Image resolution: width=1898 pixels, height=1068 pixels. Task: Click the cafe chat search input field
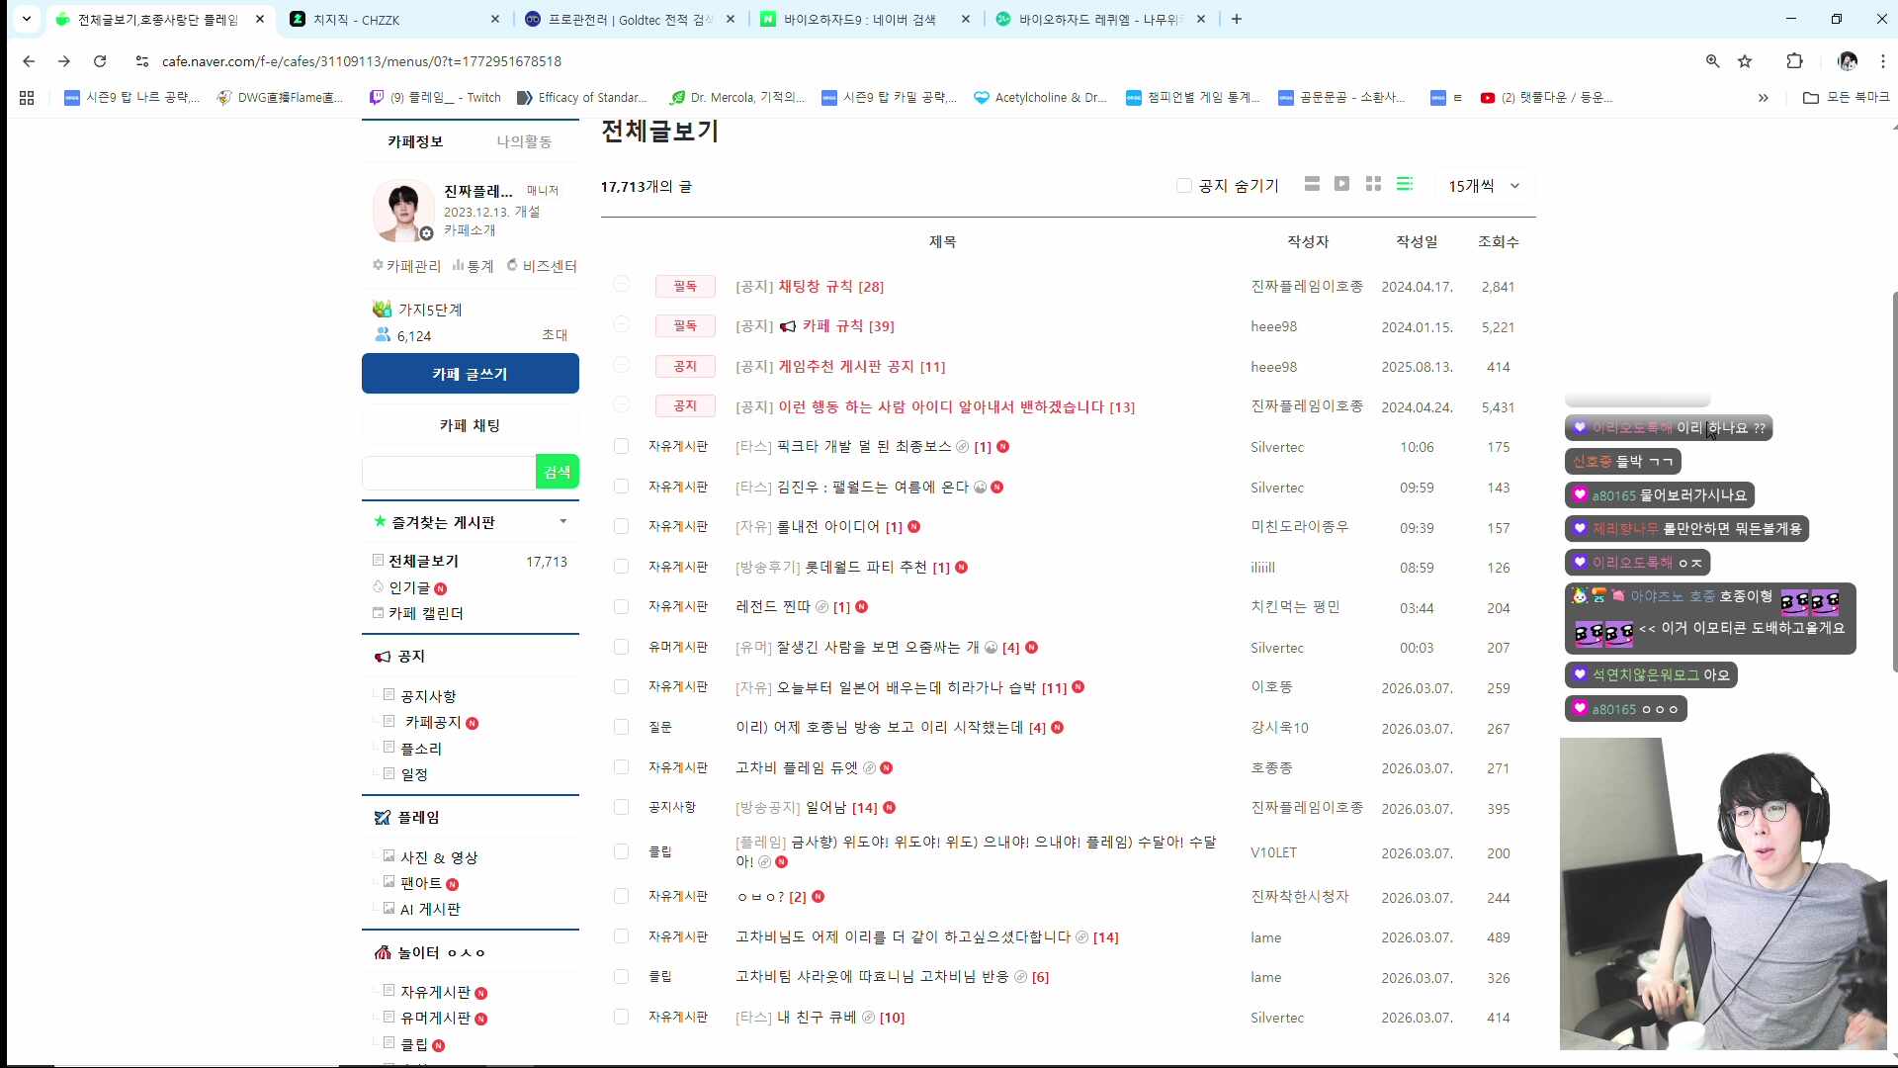[x=447, y=472]
